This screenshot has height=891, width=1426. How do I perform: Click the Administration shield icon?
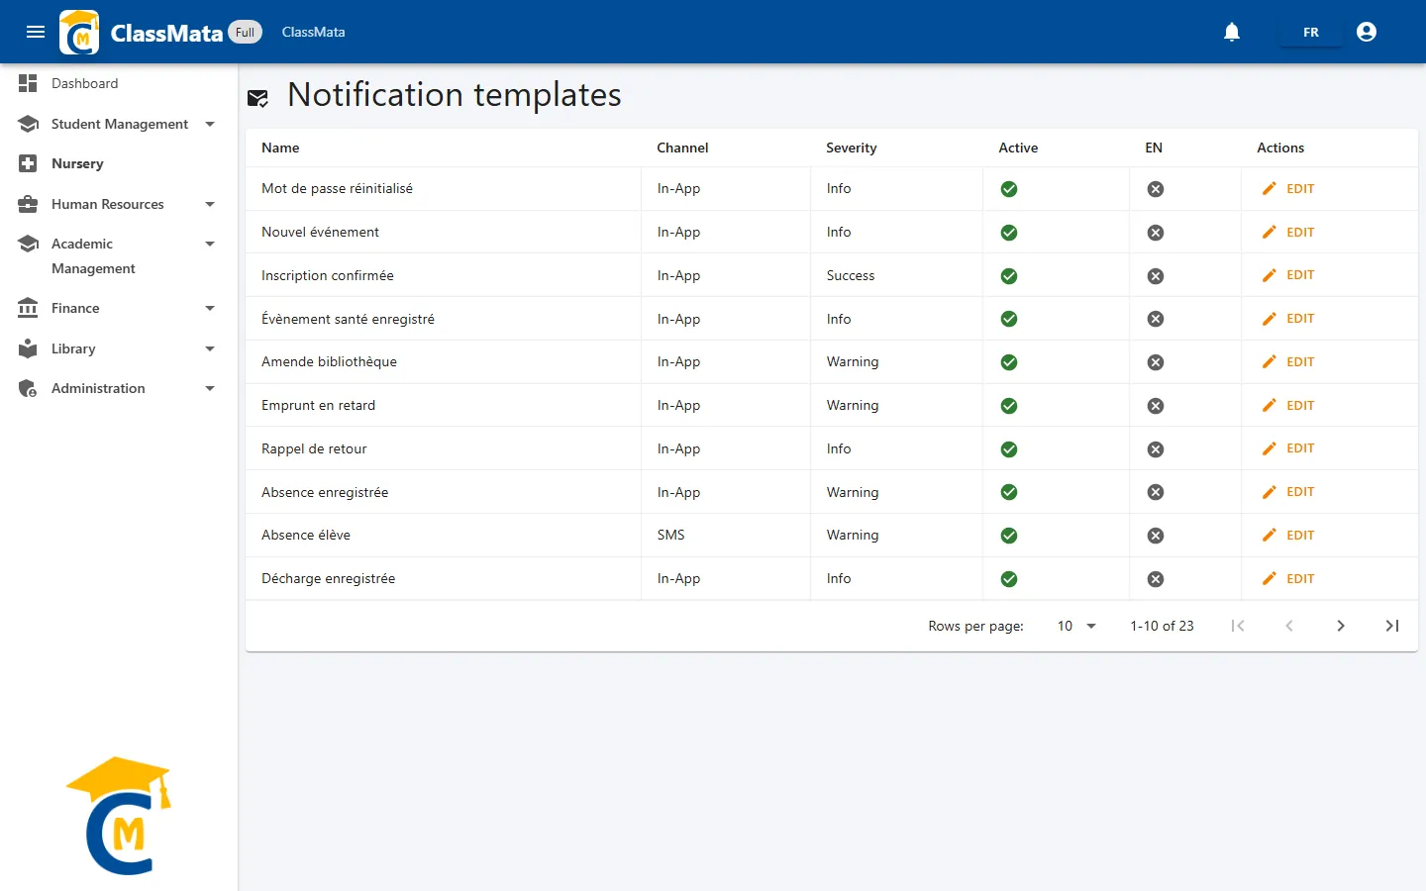(28, 388)
